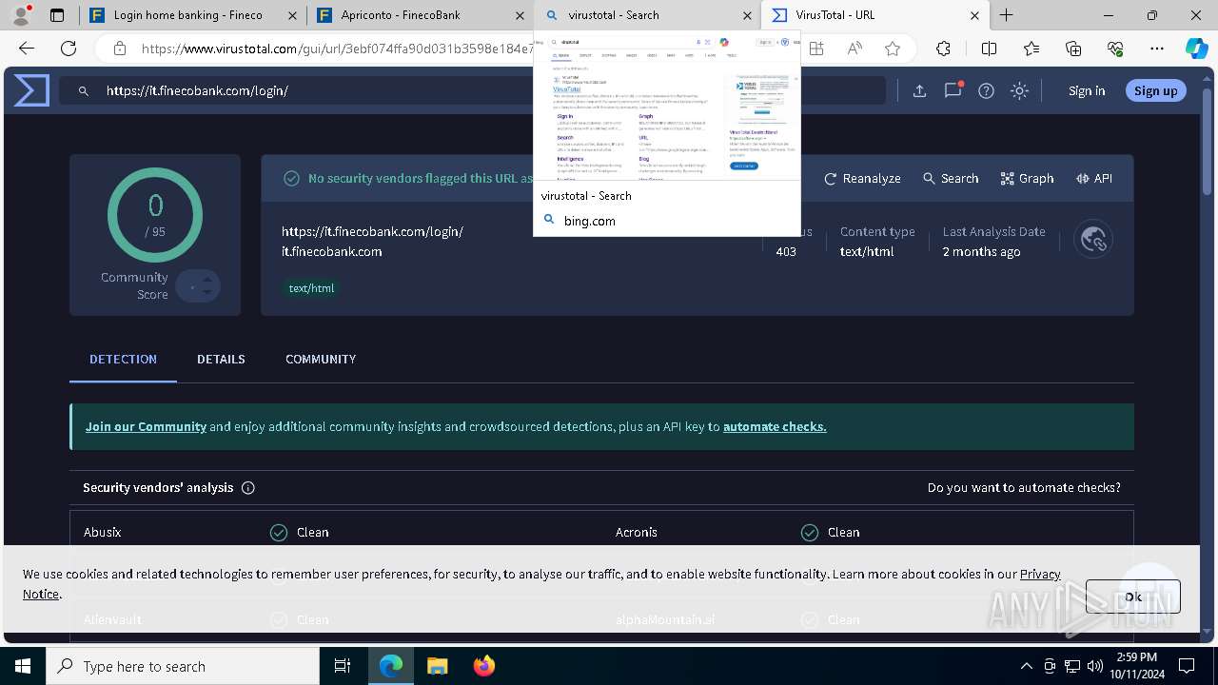Open the Graph view

click(x=1028, y=178)
